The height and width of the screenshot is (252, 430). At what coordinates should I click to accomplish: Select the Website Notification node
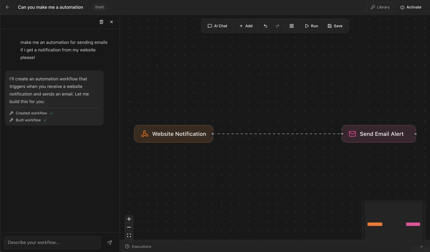[174, 134]
